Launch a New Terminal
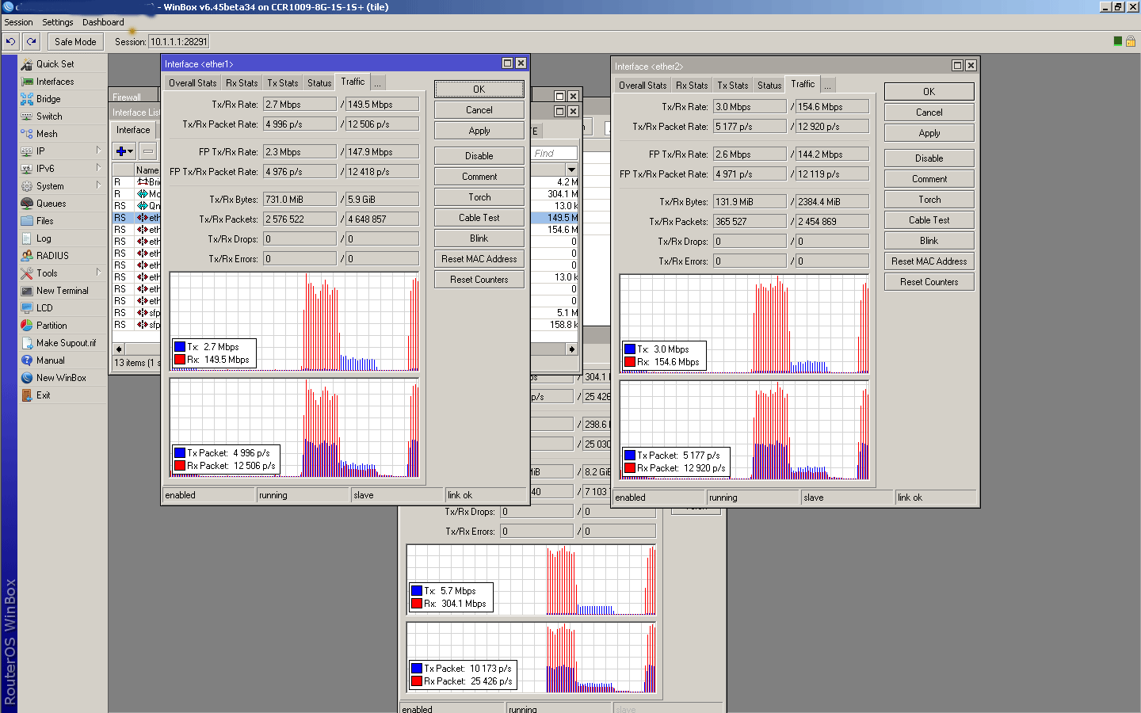 click(63, 291)
